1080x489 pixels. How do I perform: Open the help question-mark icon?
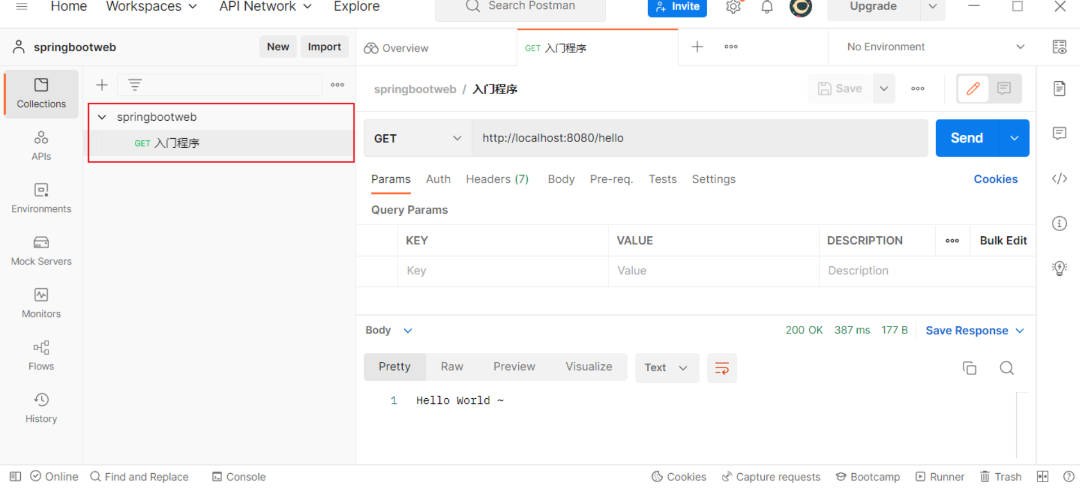point(1068,477)
